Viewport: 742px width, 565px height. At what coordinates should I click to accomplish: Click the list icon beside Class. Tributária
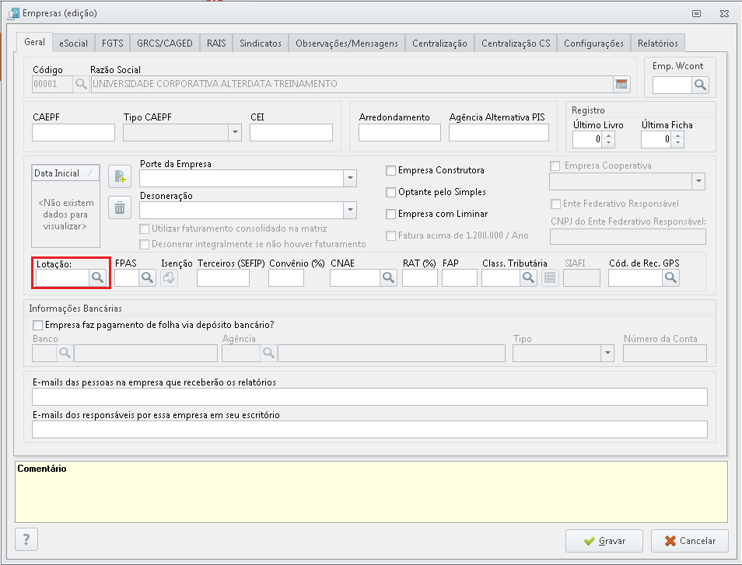tap(550, 277)
